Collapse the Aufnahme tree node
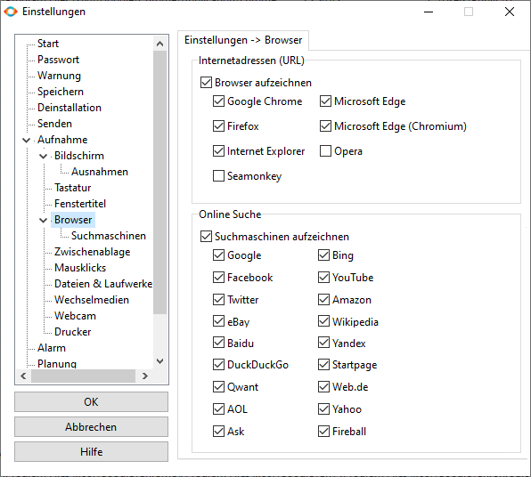 coord(27,140)
